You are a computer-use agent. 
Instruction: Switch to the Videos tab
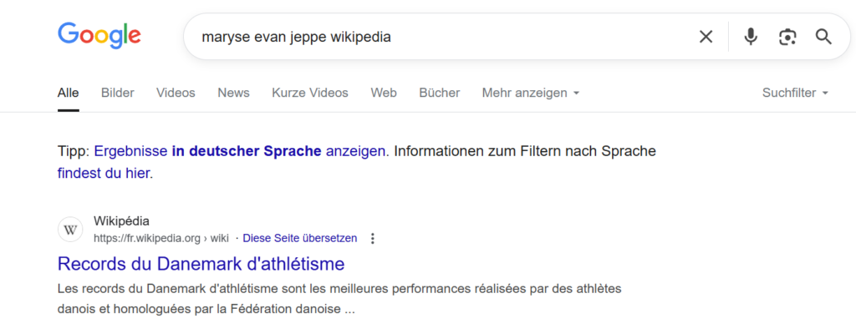click(x=176, y=94)
